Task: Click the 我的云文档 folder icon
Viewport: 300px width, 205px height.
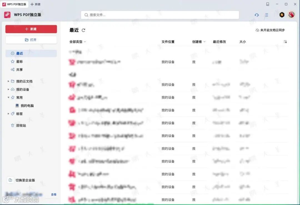Action: (12, 81)
